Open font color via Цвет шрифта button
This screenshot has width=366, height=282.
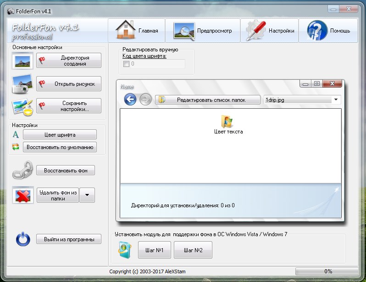click(x=60, y=134)
